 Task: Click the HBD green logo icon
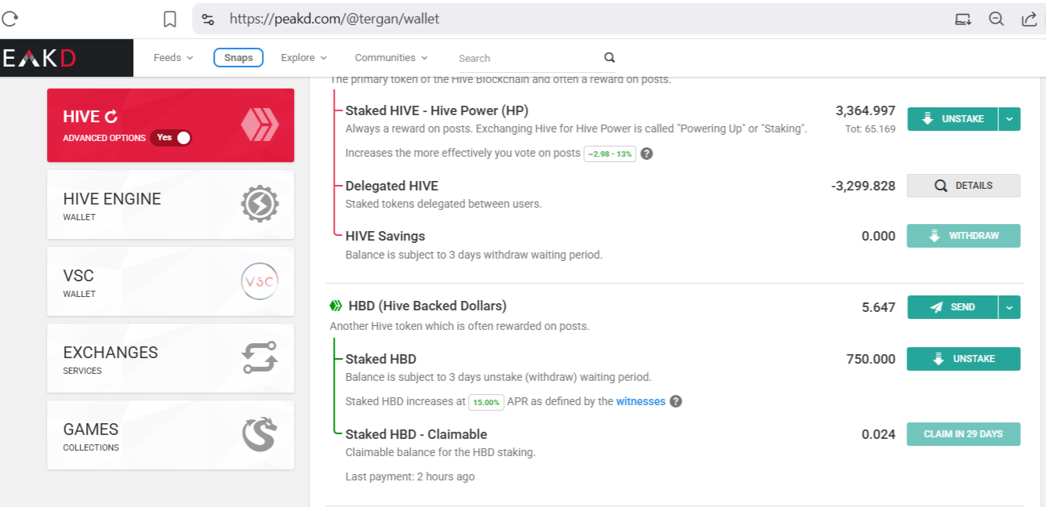click(x=336, y=306)
